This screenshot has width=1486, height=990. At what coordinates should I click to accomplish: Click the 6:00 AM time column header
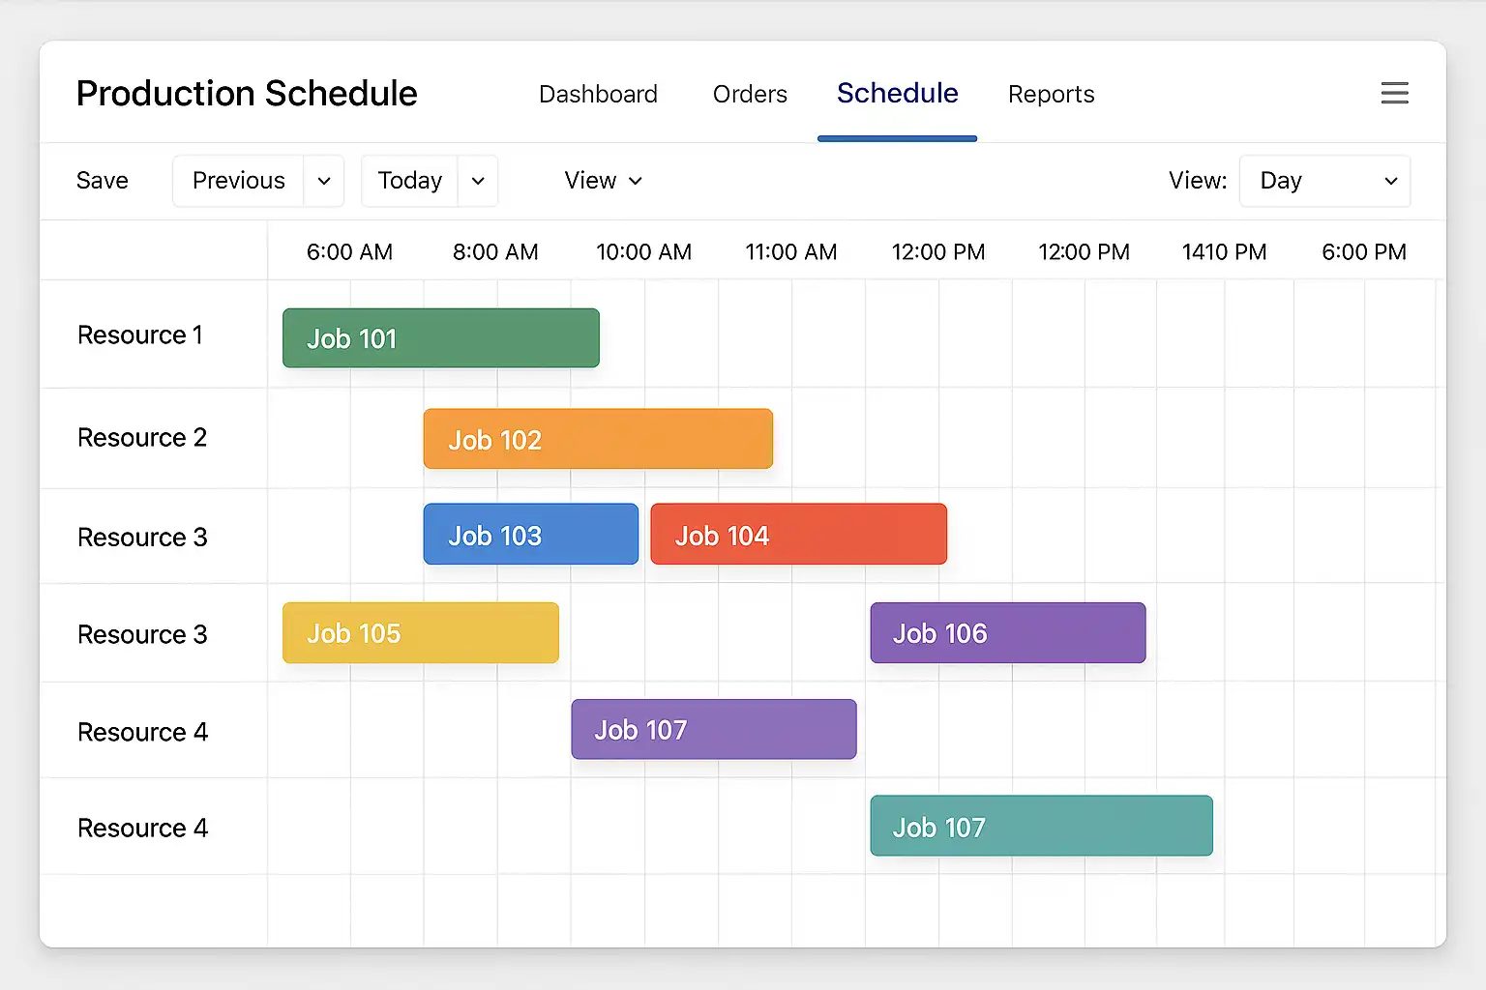click(x=349, y=252)
